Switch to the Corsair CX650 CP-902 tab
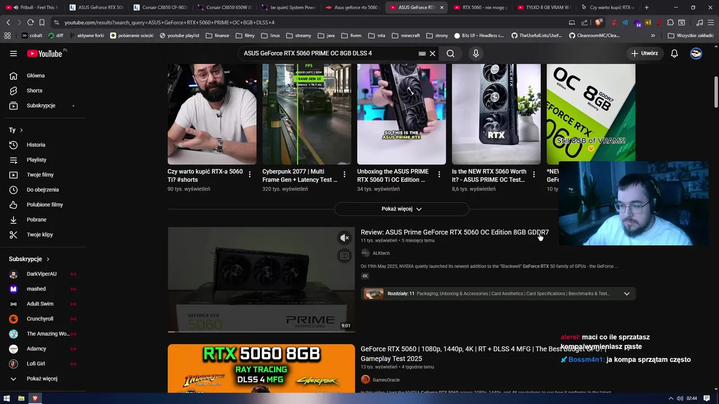Image resolution: width=719 pixels, height=404 pixels. [x=161, y=7]
